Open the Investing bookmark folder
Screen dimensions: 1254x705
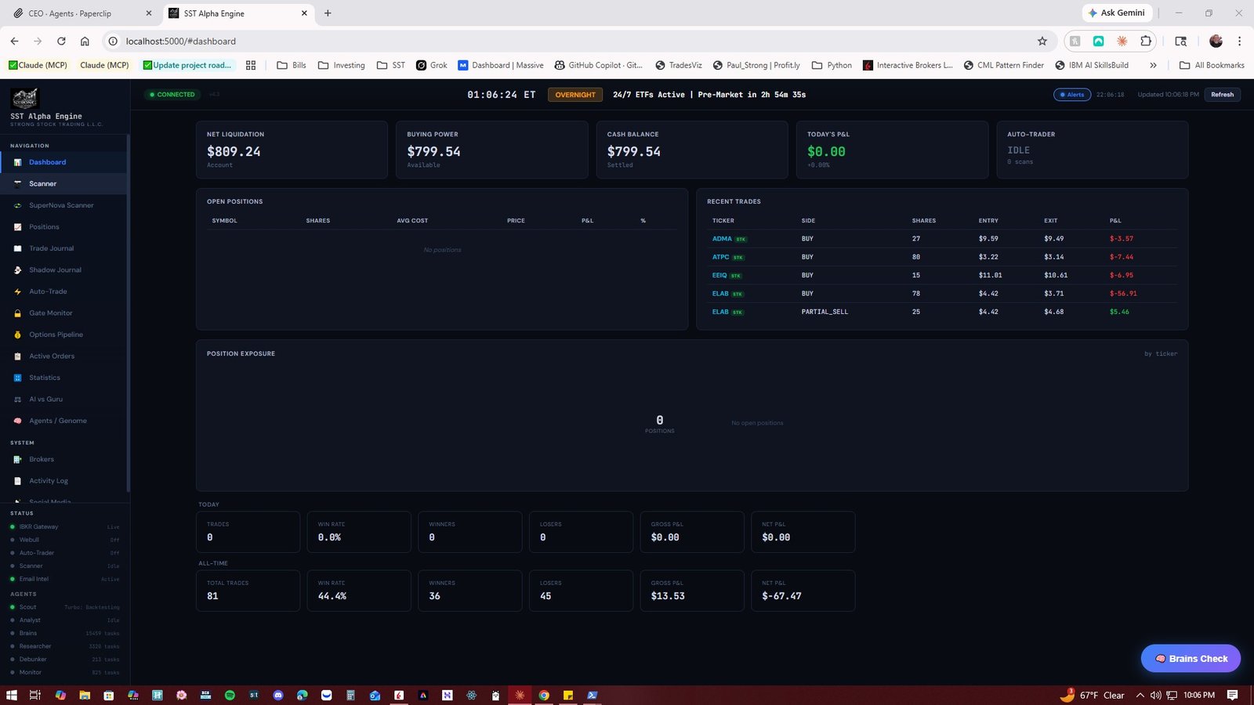click(342, 65)
